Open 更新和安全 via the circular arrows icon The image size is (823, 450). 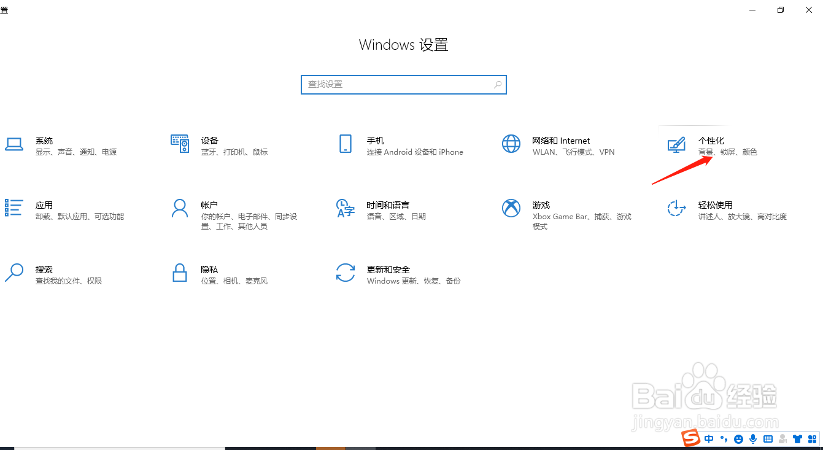[346, 273]
